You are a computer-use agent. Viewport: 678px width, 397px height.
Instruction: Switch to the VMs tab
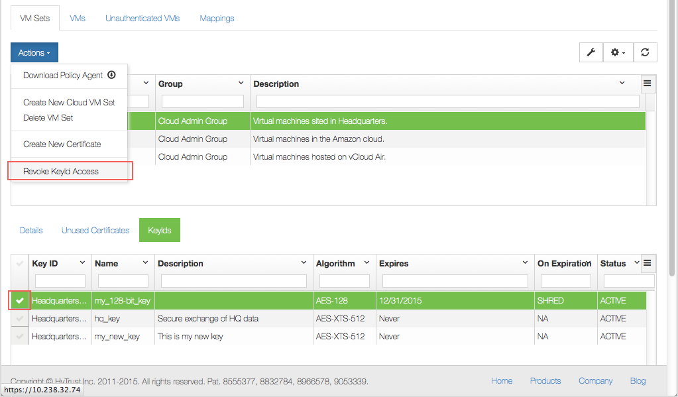(x=77, y=18)
